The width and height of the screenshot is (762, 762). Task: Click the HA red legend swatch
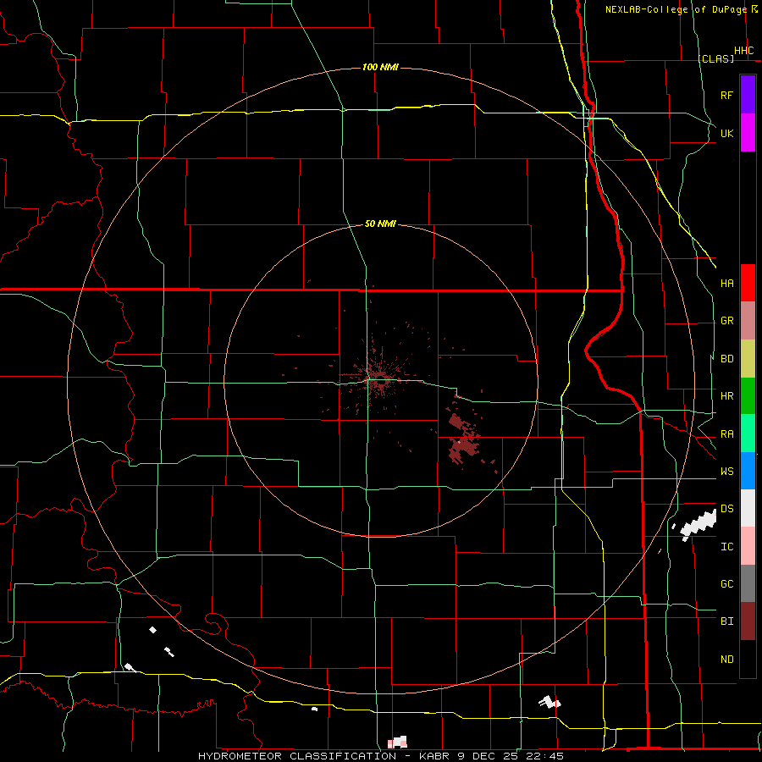pyautogui.click(x=748, y=283)
